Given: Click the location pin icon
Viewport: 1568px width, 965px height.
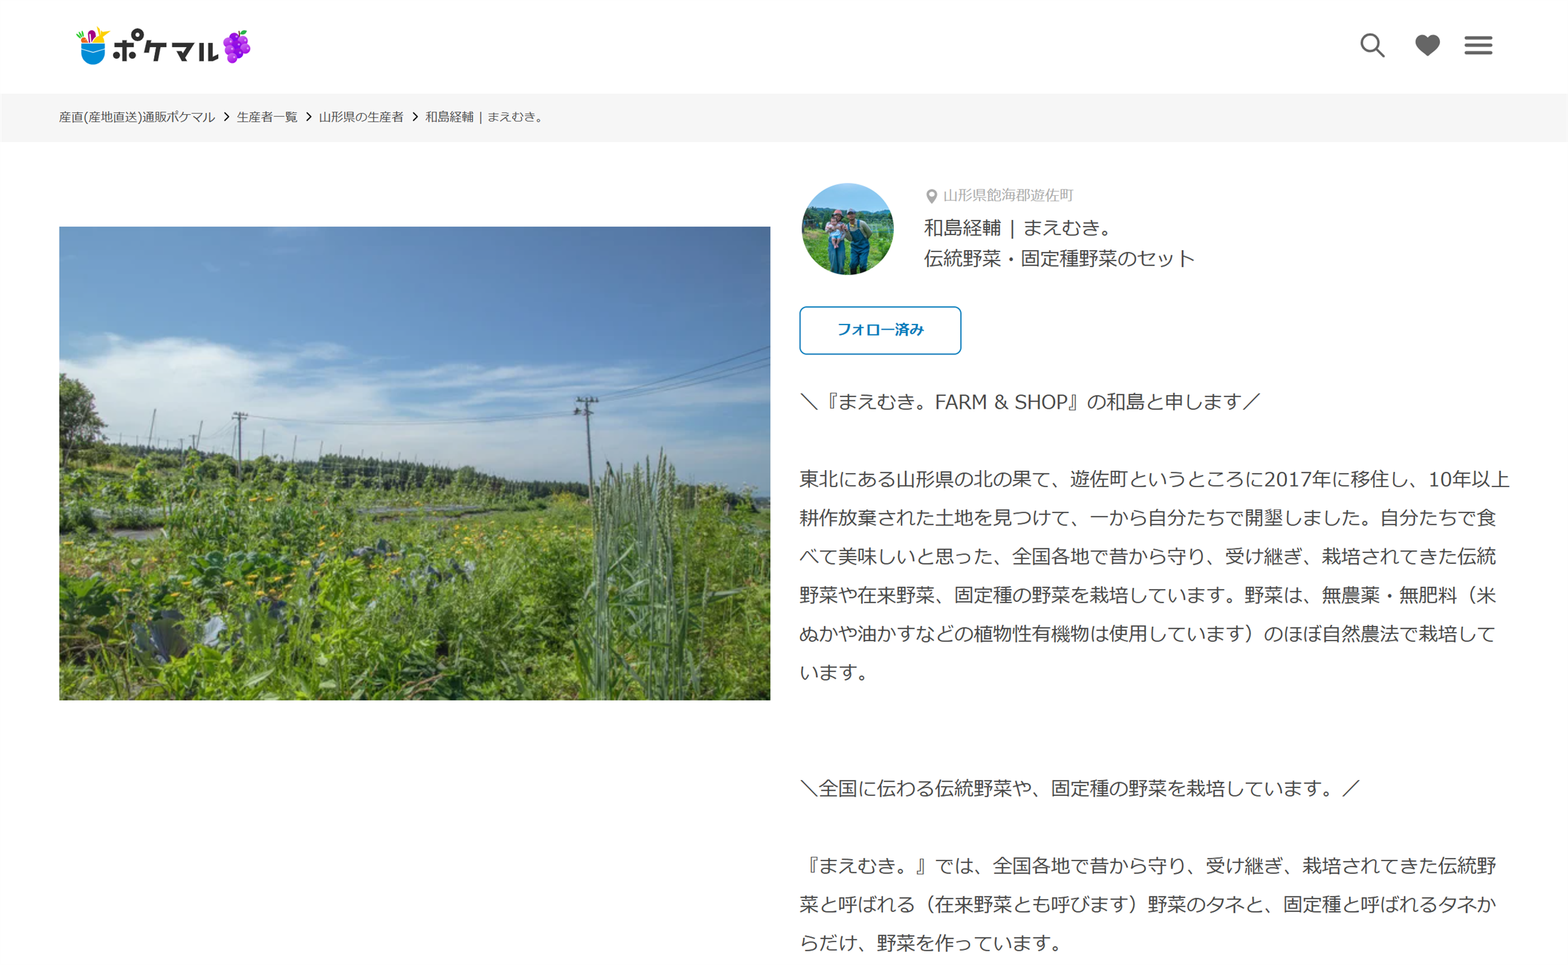Looking at the screenshot, I should point(932,196).
